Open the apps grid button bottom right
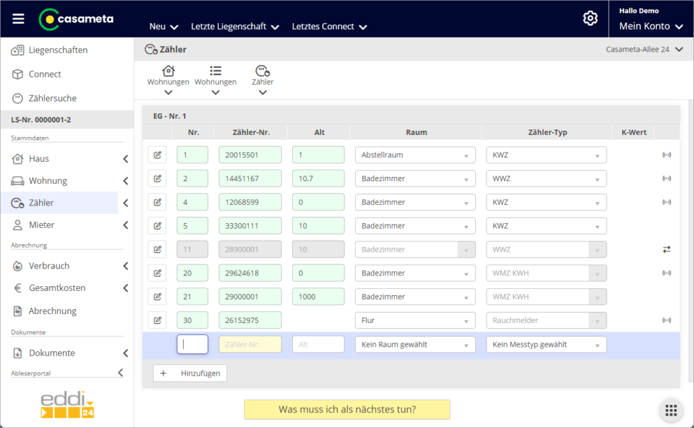The height and width of the screenshot is (428, 694). pyautogui.click(x=671, y=410)
